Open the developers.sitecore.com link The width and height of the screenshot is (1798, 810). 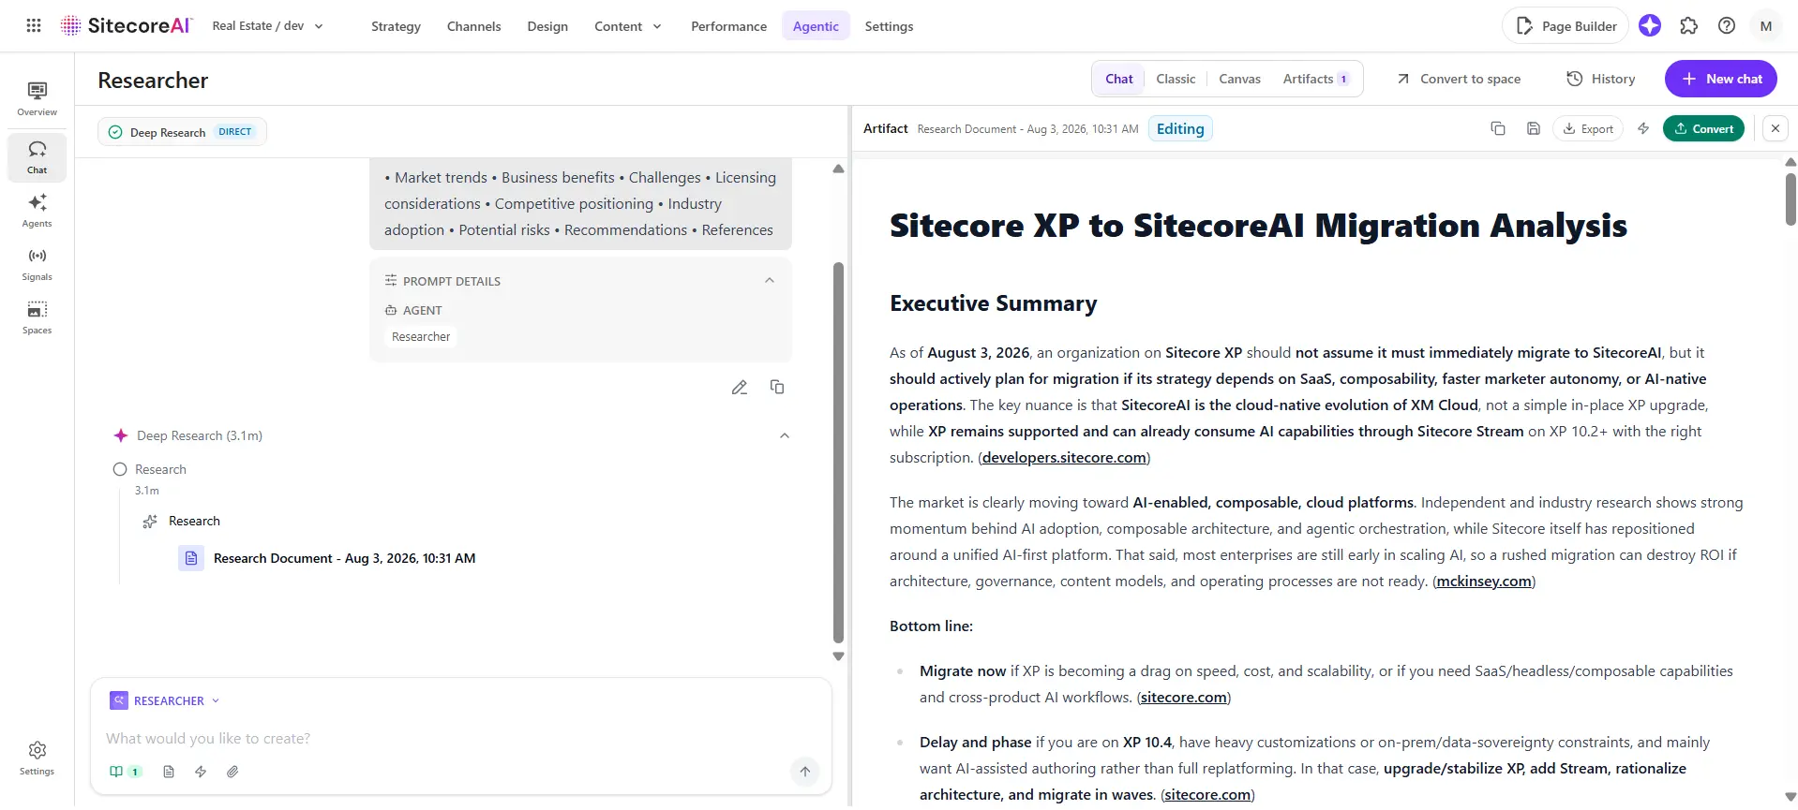[1064, 458]
